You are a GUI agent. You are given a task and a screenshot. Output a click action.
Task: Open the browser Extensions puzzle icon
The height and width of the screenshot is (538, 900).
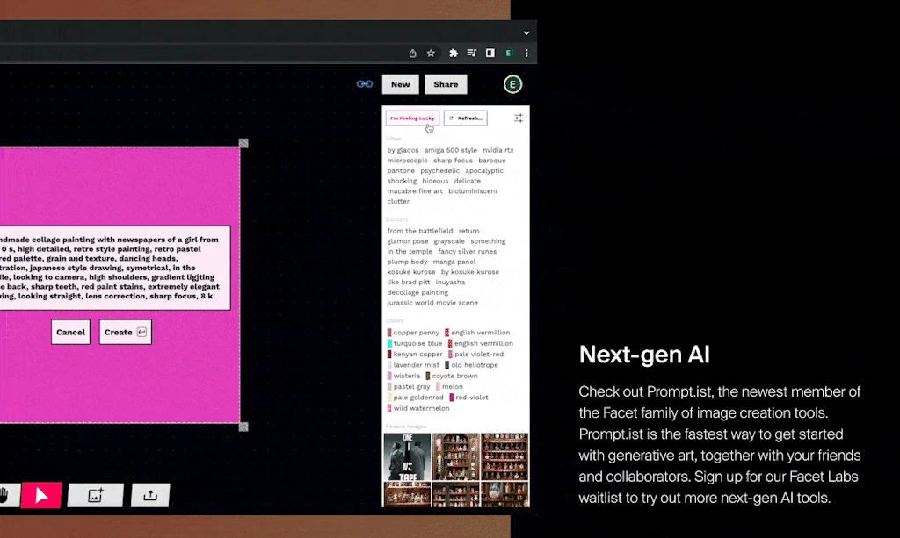click(x=452, y=53)
